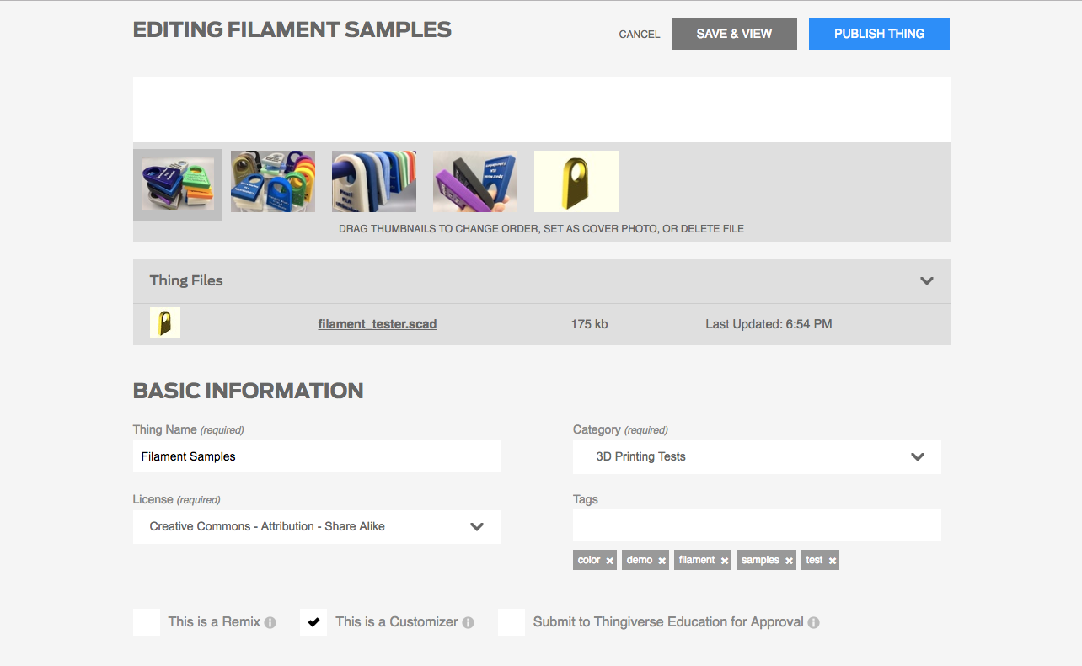1082x666 pixels.
Task: Select the third thumbnail of hanging samples
Action: pyautogui.click(x=374, y=182)
